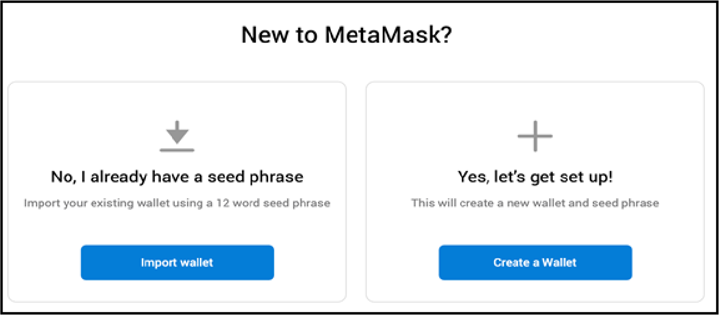Click the "Create a Wallet" label text
Image resolution: width=719 pixels, height=315 pixels.
click(x=535, y=263)
